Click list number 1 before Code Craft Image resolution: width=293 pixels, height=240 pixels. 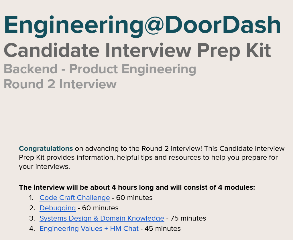coord(31,198)
